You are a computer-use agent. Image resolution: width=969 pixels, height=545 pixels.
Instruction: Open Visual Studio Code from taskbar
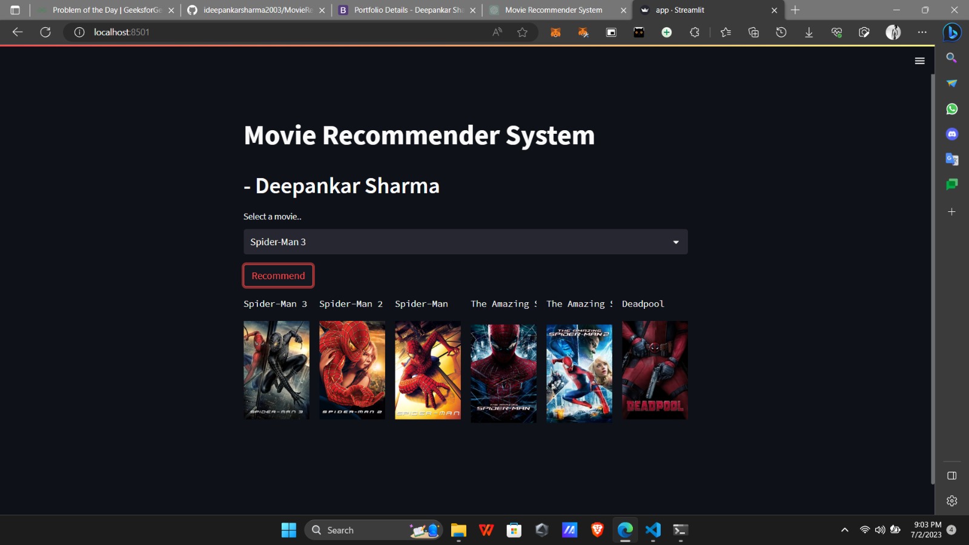tap(653, 530)
